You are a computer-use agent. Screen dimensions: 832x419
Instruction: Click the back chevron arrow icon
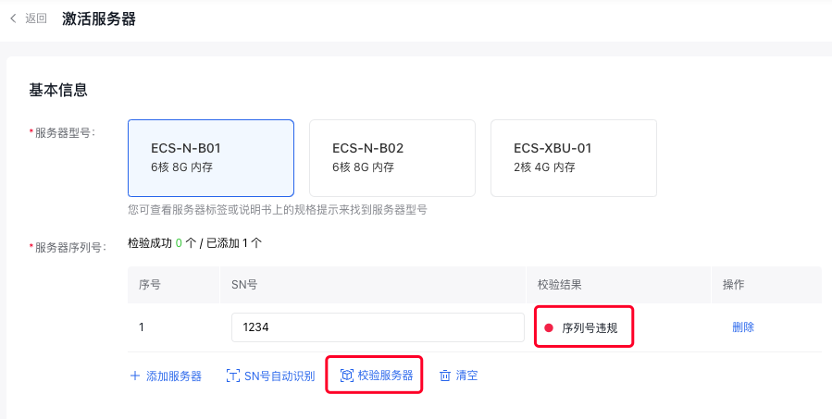click(x=13, y=18)
